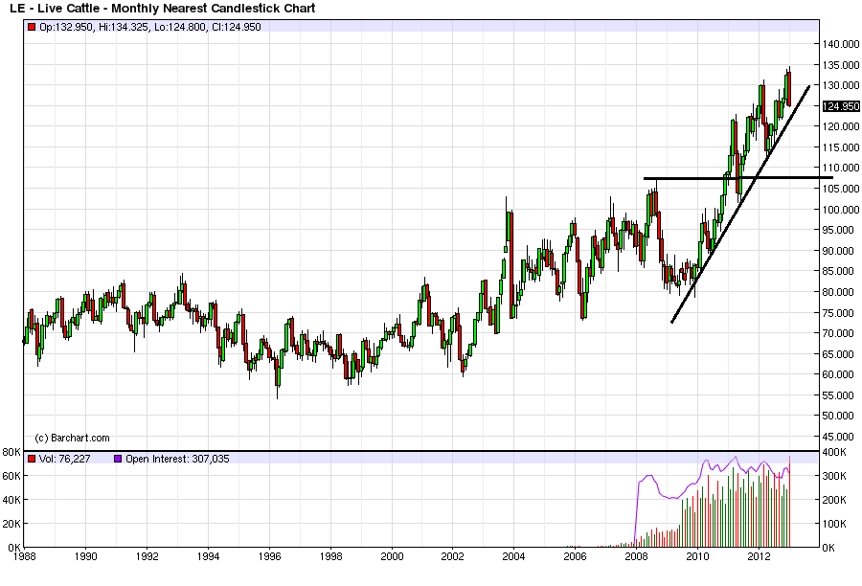Click the 1990 year label on time axis
This screenshot has width=862, height=586.
86,556
